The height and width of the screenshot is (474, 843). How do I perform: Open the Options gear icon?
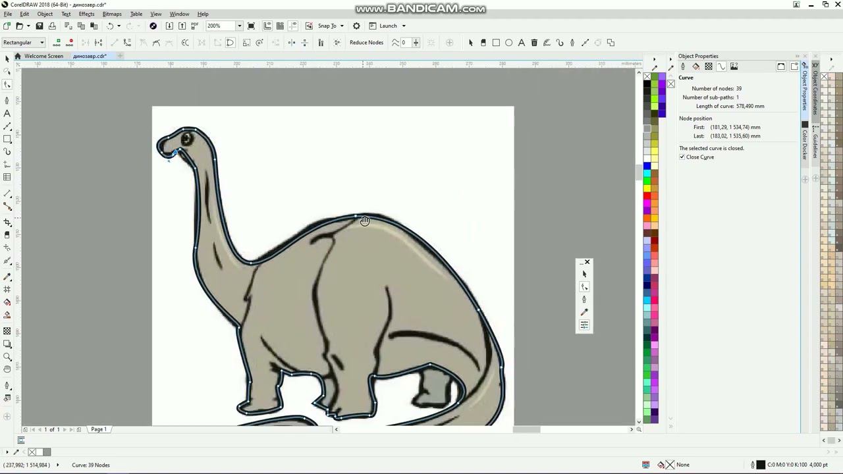click(x=356, y=26)
